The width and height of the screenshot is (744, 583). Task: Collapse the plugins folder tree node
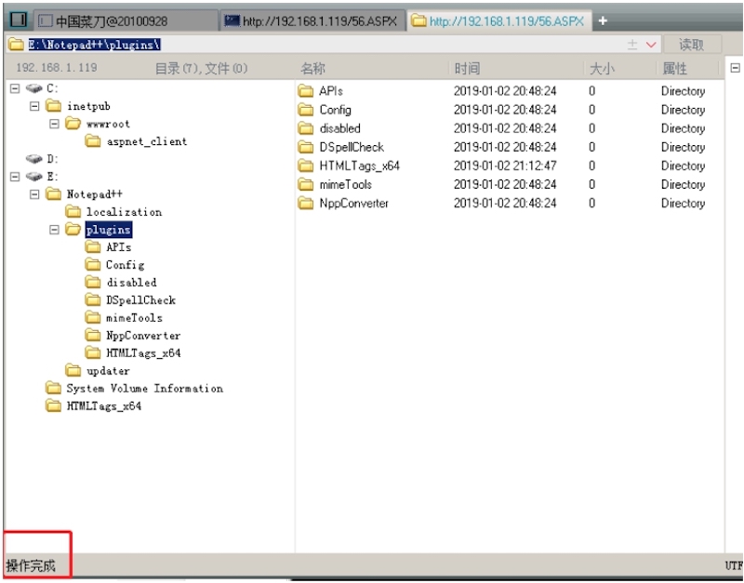[x=54, y=230]
